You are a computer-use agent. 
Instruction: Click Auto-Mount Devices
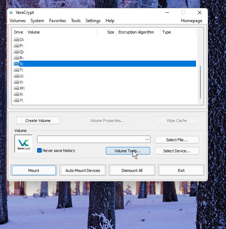83,171
